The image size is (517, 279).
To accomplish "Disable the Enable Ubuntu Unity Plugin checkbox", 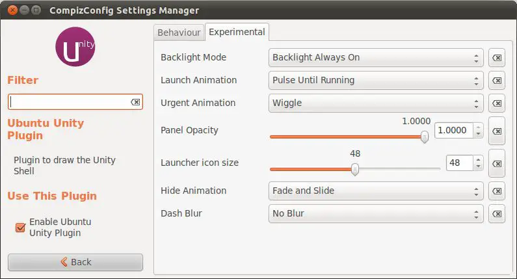I will [x=21, y=228].
